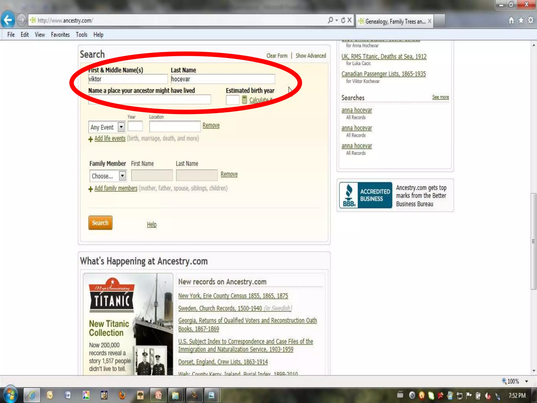Click the refresh icon in address bar
537x403 pixels.
coord(343,20)
